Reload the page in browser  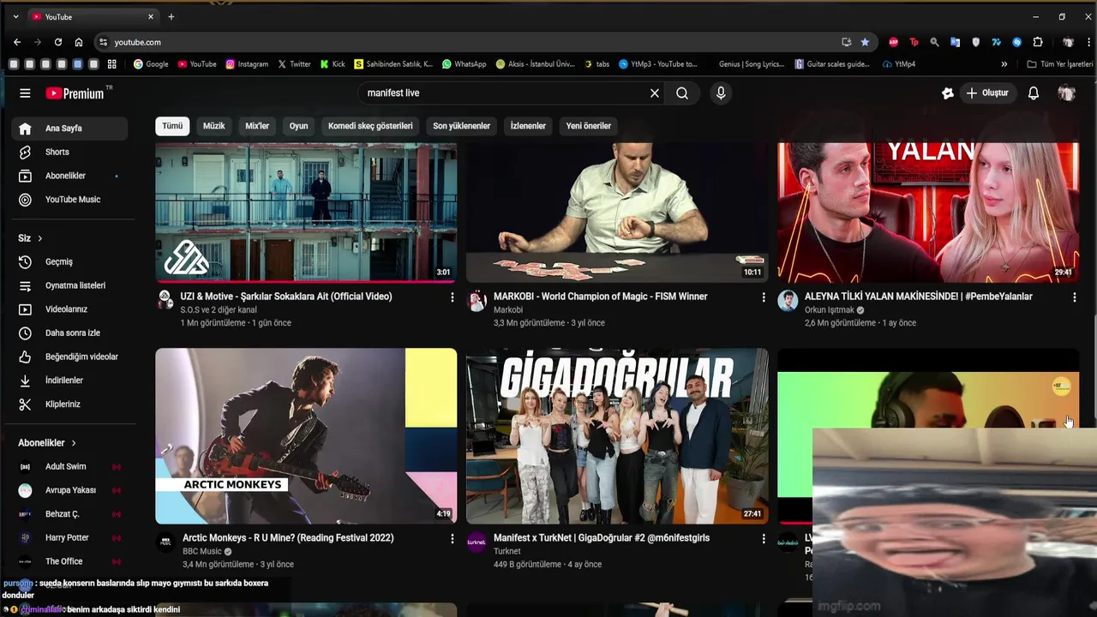coord(58,42)
